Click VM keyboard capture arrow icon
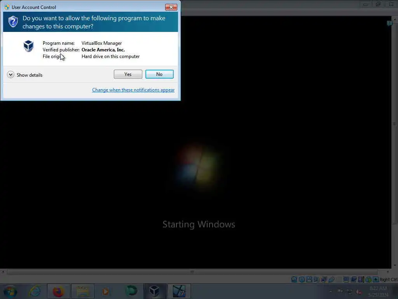 coord(376,280)
